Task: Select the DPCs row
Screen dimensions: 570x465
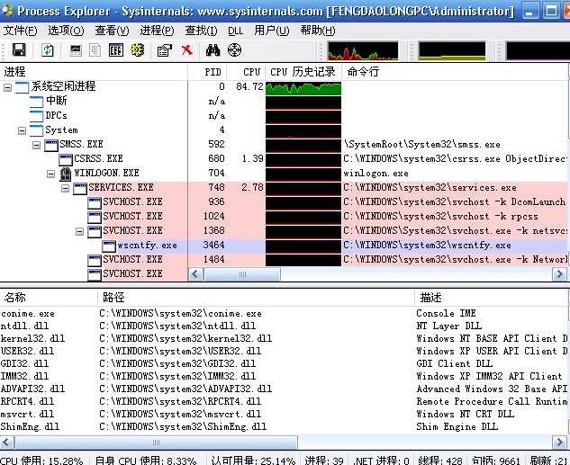Action: click(284, 116)
